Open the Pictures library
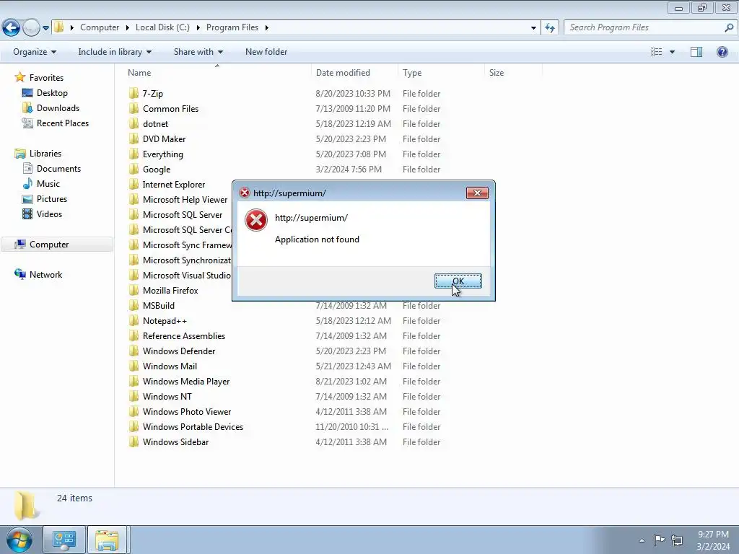 [52, 199]
